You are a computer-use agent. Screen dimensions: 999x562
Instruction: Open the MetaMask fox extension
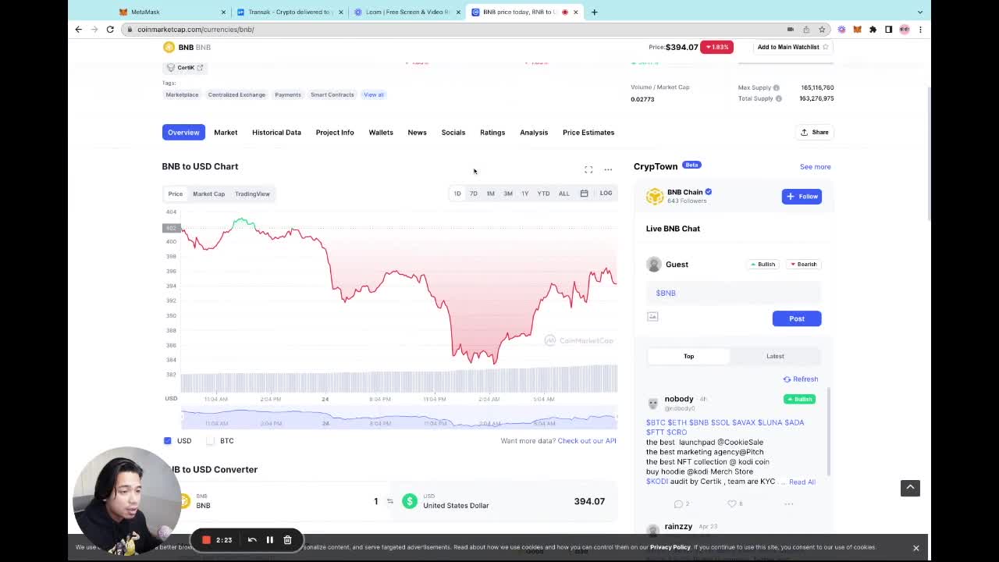[x=857, y=29]
